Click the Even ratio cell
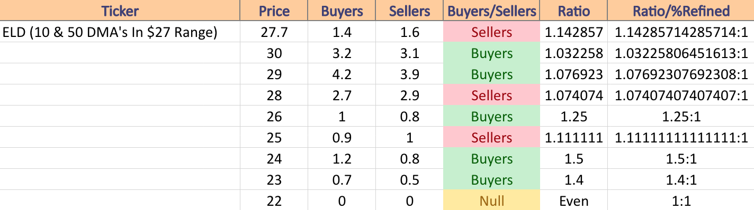The height and width of the screenshot is (210, 754). click(574, 201)
